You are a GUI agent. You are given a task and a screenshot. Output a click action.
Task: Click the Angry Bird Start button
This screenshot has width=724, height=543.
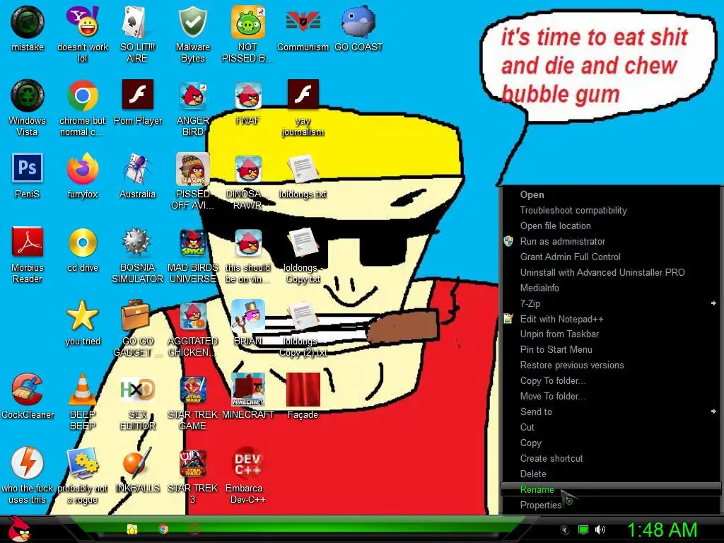click(19, 529)
